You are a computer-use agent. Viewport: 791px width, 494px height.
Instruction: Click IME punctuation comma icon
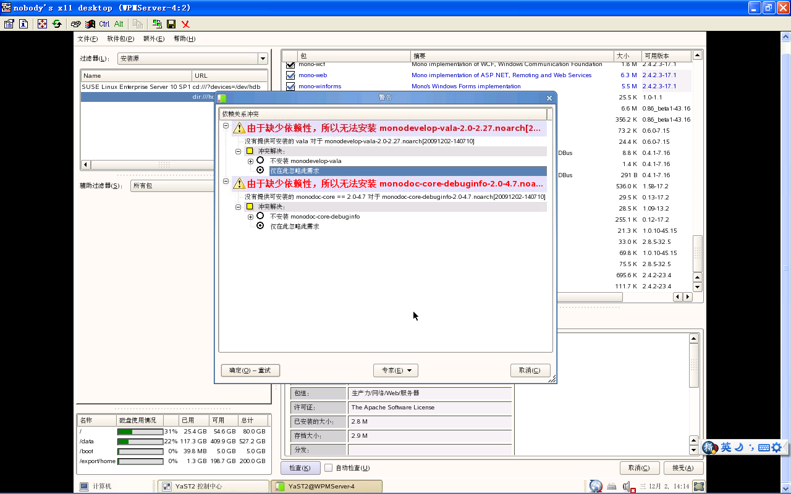[x=751, y=447]
